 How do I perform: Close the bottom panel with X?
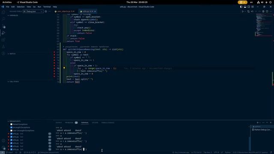[x=271, y=123]
